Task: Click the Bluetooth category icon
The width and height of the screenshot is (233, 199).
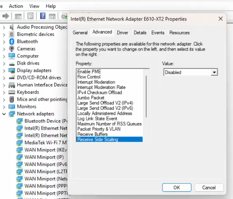Action: tap(12, 41)
